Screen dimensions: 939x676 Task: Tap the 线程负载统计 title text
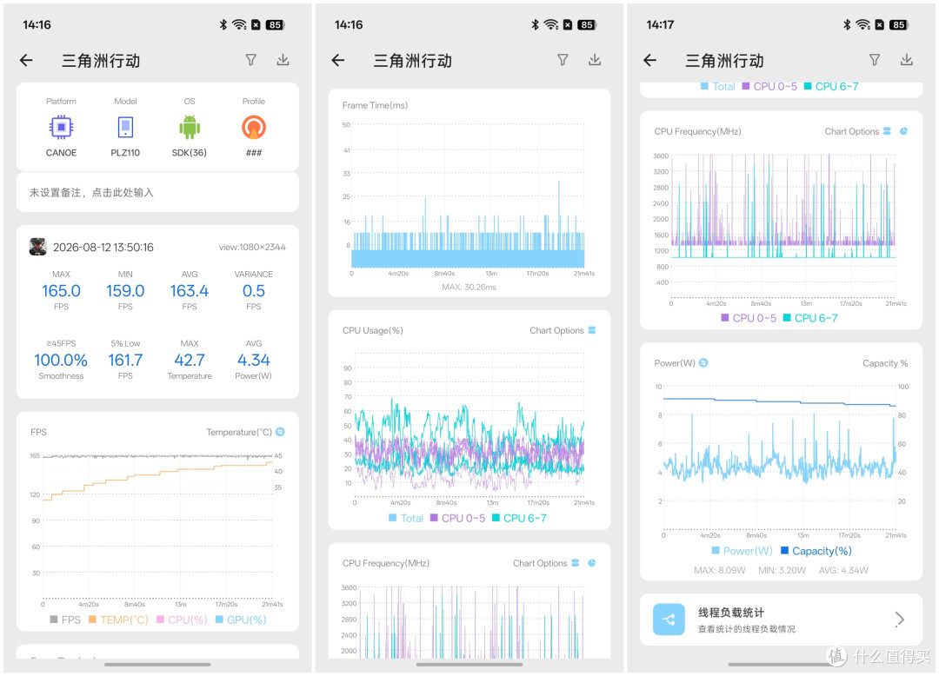(731, 613)
